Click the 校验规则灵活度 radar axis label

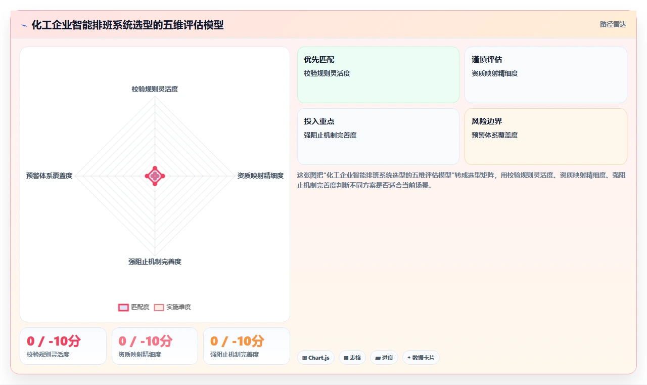pos(155,89)
